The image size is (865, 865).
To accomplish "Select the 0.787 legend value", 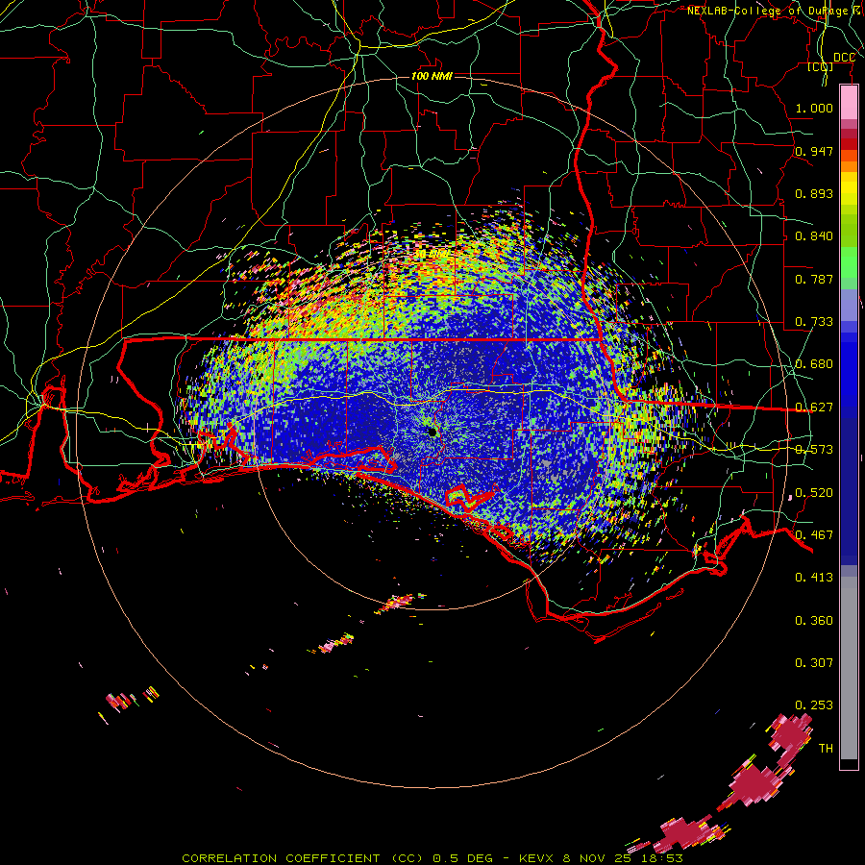I will click(814, 279).
